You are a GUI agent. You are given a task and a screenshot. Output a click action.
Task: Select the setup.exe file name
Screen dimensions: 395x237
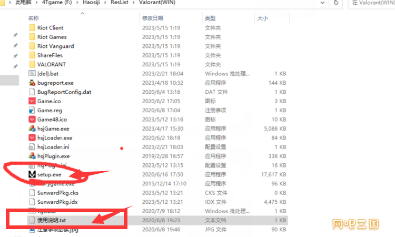50,174
